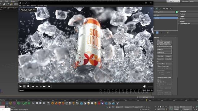Image resolution: width=198 pixels, height=111 pixels.
Task: Open Play menu in media player
Action: (x=28, y=6)
